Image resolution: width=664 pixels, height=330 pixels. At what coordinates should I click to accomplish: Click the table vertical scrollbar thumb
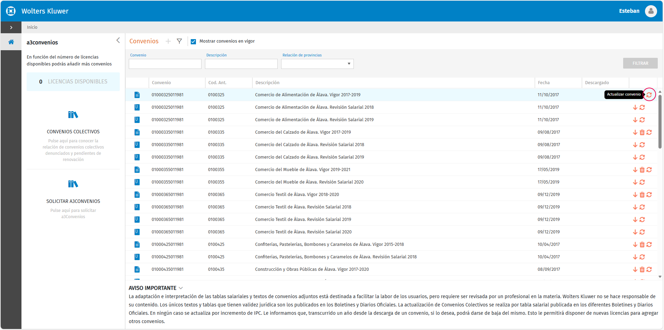[660, 121]
